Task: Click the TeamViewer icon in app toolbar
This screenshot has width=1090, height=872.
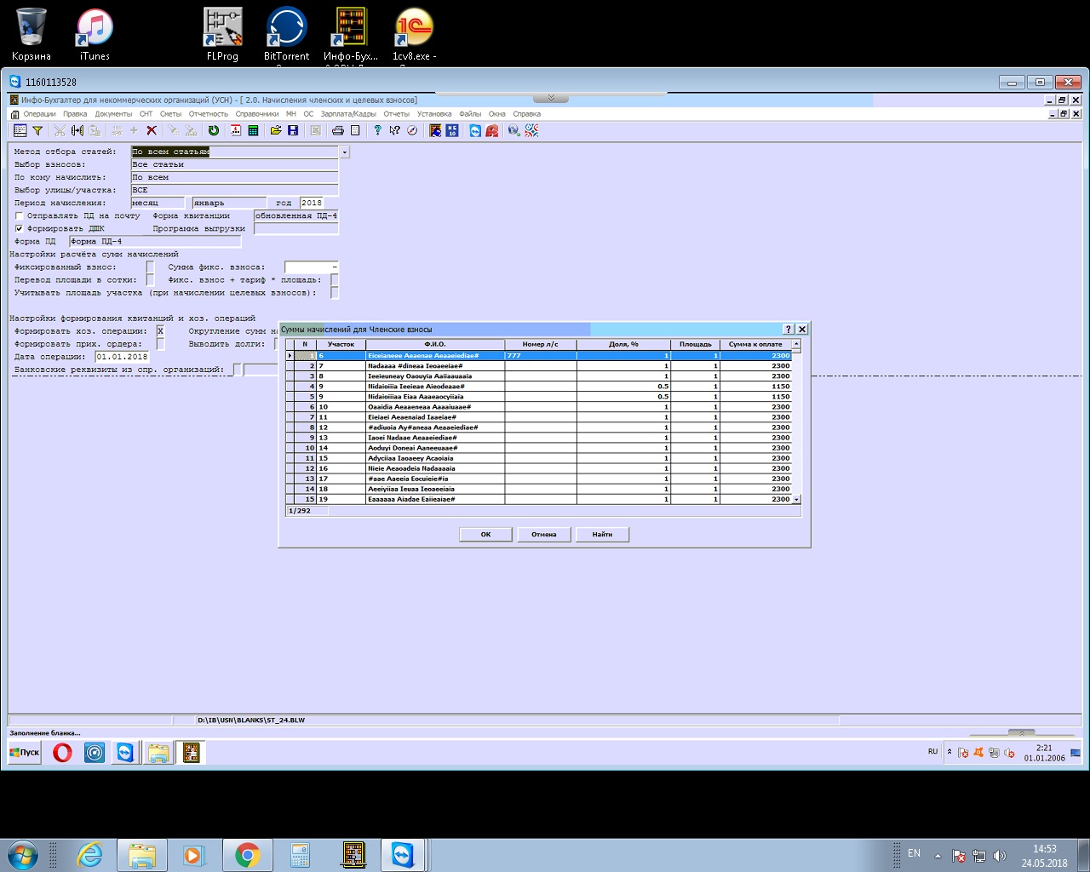Action: [475, 130]
